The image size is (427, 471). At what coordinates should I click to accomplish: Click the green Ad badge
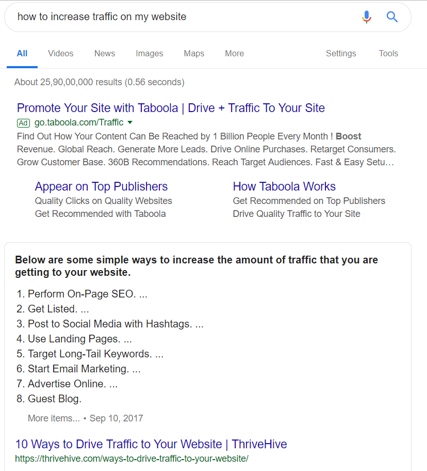click(23, 123)
